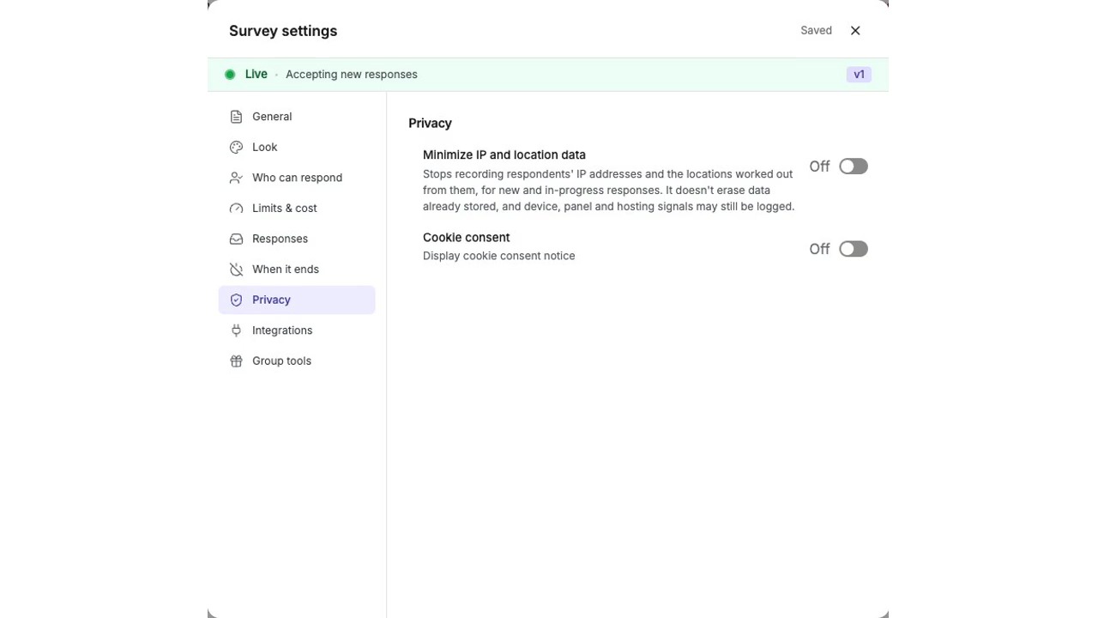Click 'Accepting new responses' status text
The width and height of the screenshot is (1098, 618).
(352, 75)
